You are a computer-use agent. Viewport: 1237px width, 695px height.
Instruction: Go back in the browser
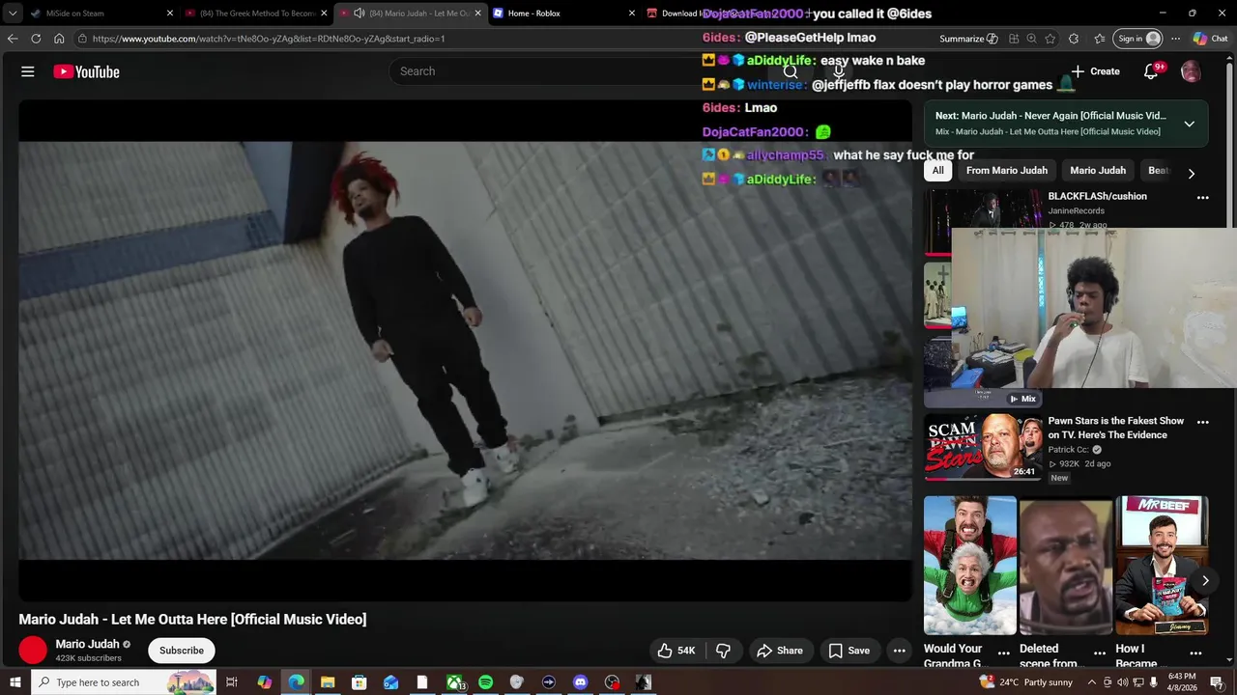[x=12, y=39]
